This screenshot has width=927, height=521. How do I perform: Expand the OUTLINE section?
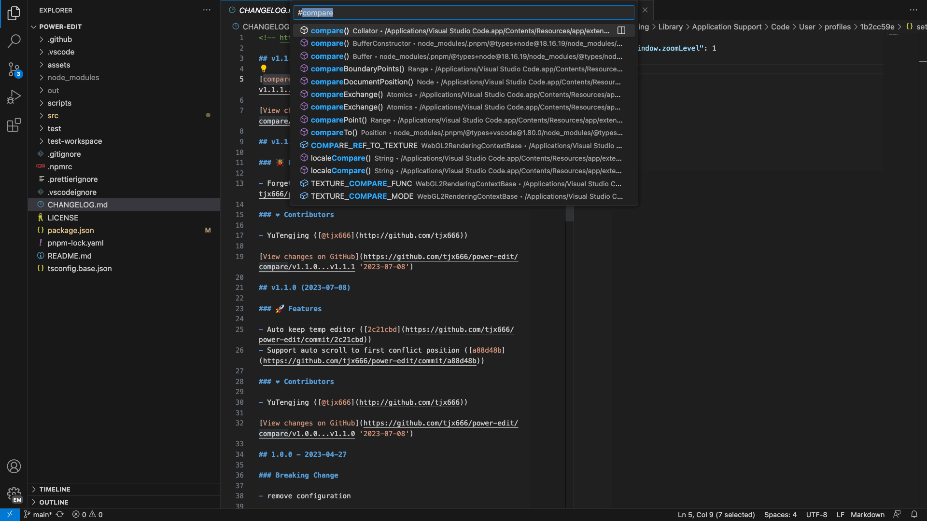pyautogui.click(x=54, y=502)
